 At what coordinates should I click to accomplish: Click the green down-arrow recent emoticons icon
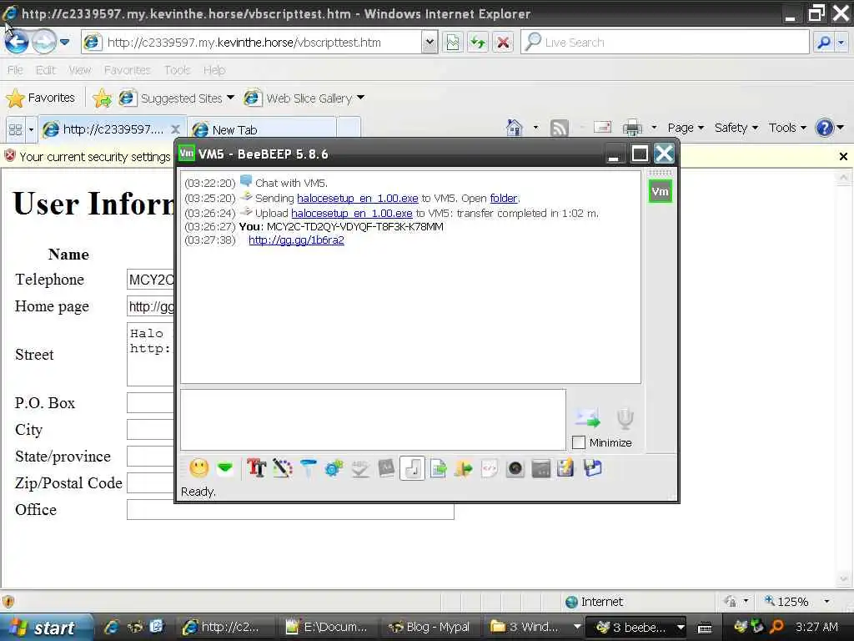[225, 468]
